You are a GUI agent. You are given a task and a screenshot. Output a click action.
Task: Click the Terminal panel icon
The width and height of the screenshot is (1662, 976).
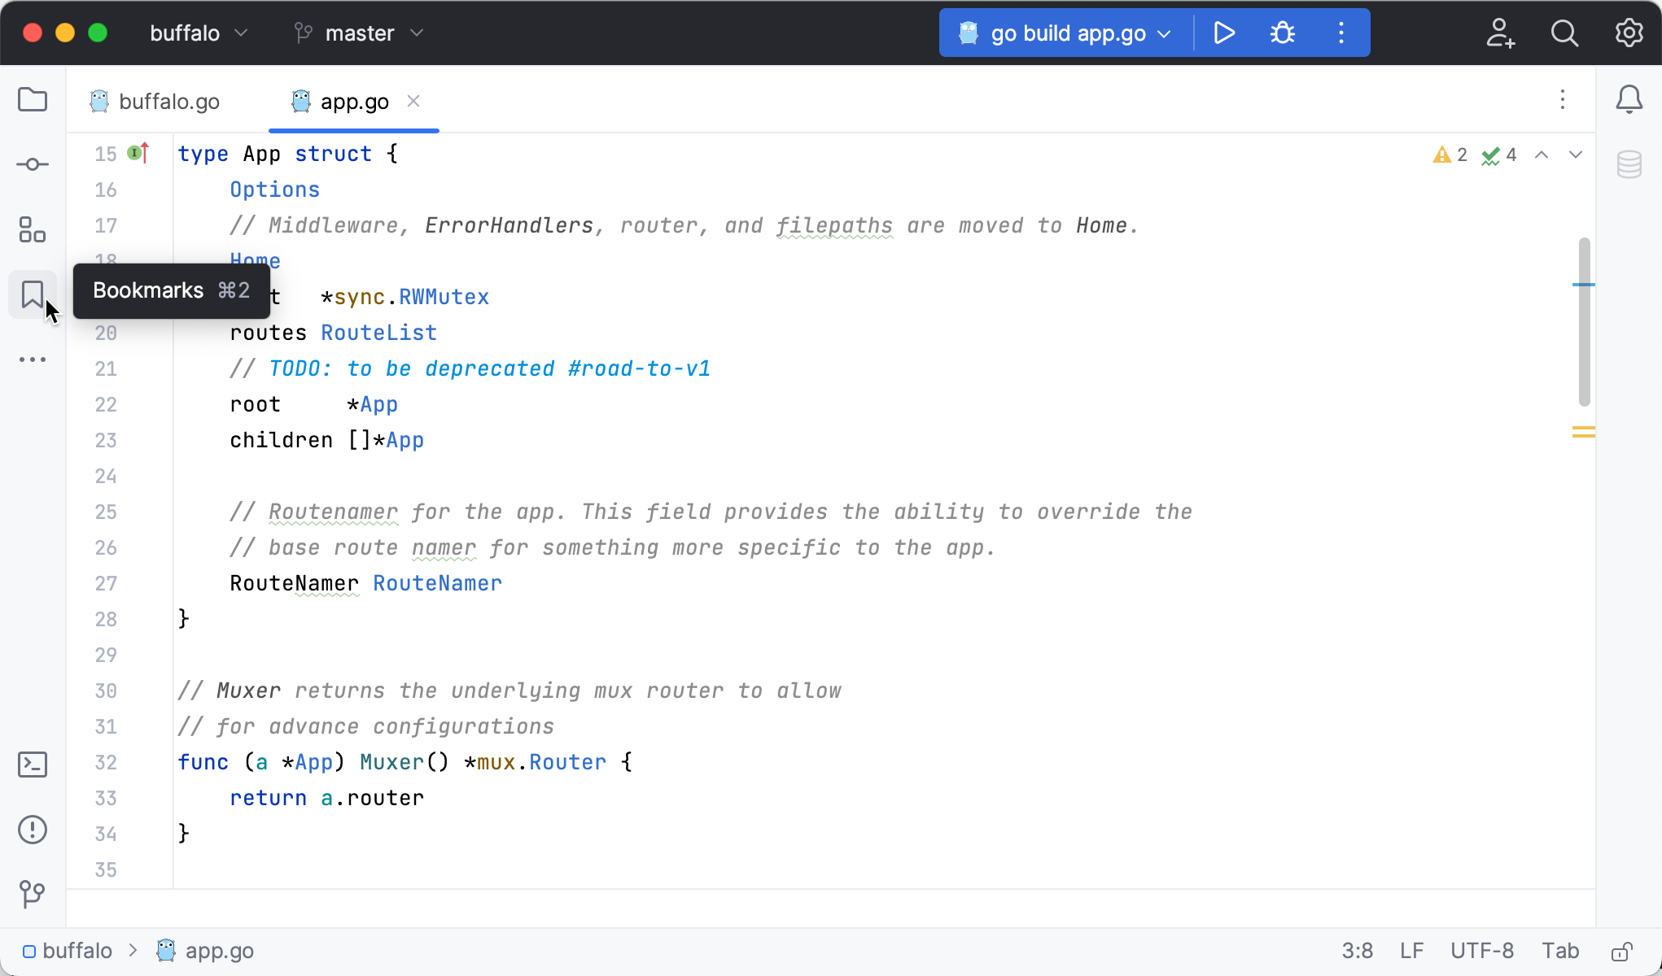click(32, 765)
